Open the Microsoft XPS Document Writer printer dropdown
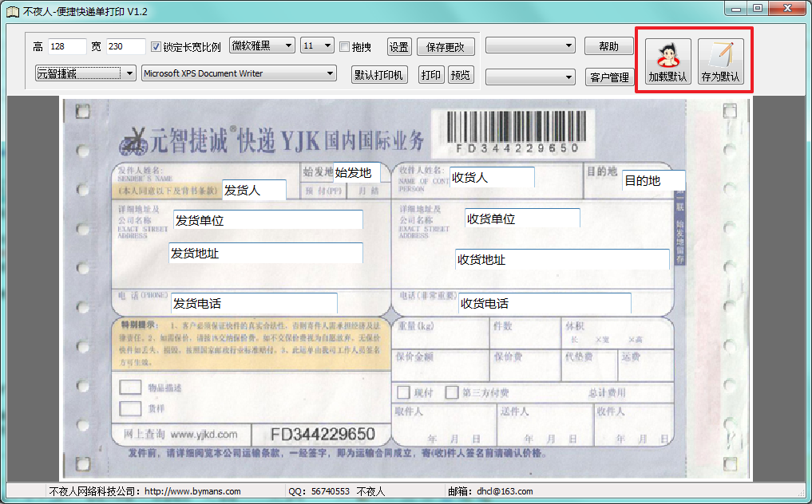This screenshot has width=812, height=504. click(240, 73)
